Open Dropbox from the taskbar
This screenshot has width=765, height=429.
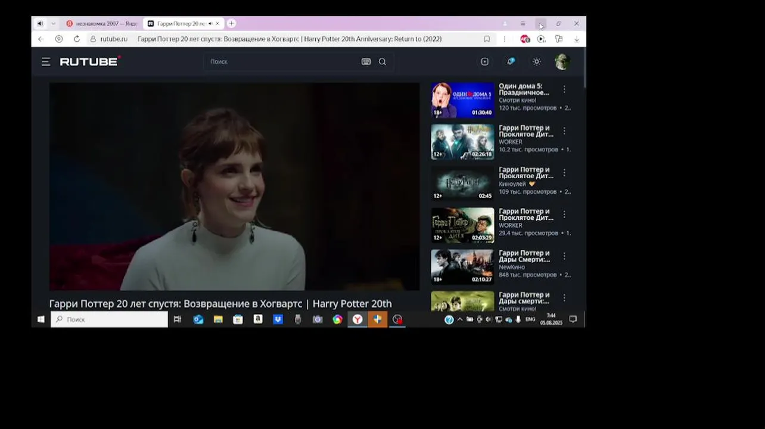278,319
